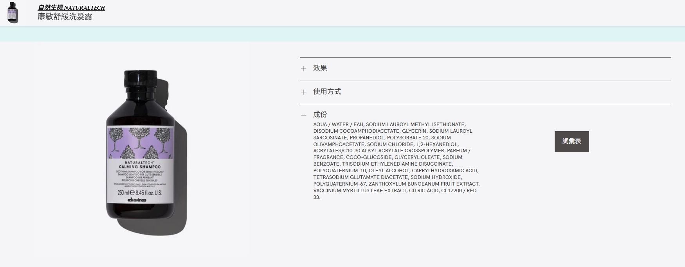The height and width of the screenshot is (267, 685).
Task: Click the plus icon beside 使用方式
Action: click(303, 92)
